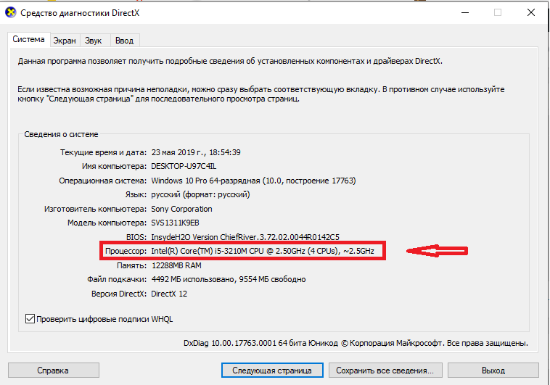Click manufacturer value Sony Corporation
The image size is (550, 385).
(181, 209)
